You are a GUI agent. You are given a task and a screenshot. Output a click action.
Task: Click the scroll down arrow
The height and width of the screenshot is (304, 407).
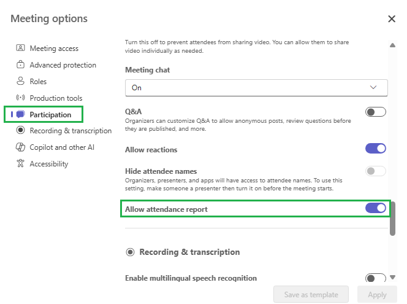(x=393, y=277)
